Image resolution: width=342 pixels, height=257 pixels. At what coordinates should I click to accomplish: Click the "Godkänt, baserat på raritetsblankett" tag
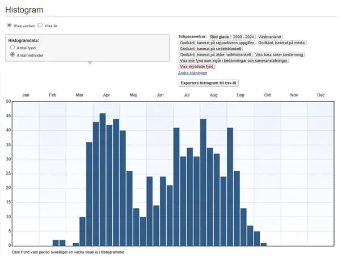(208, 49)
